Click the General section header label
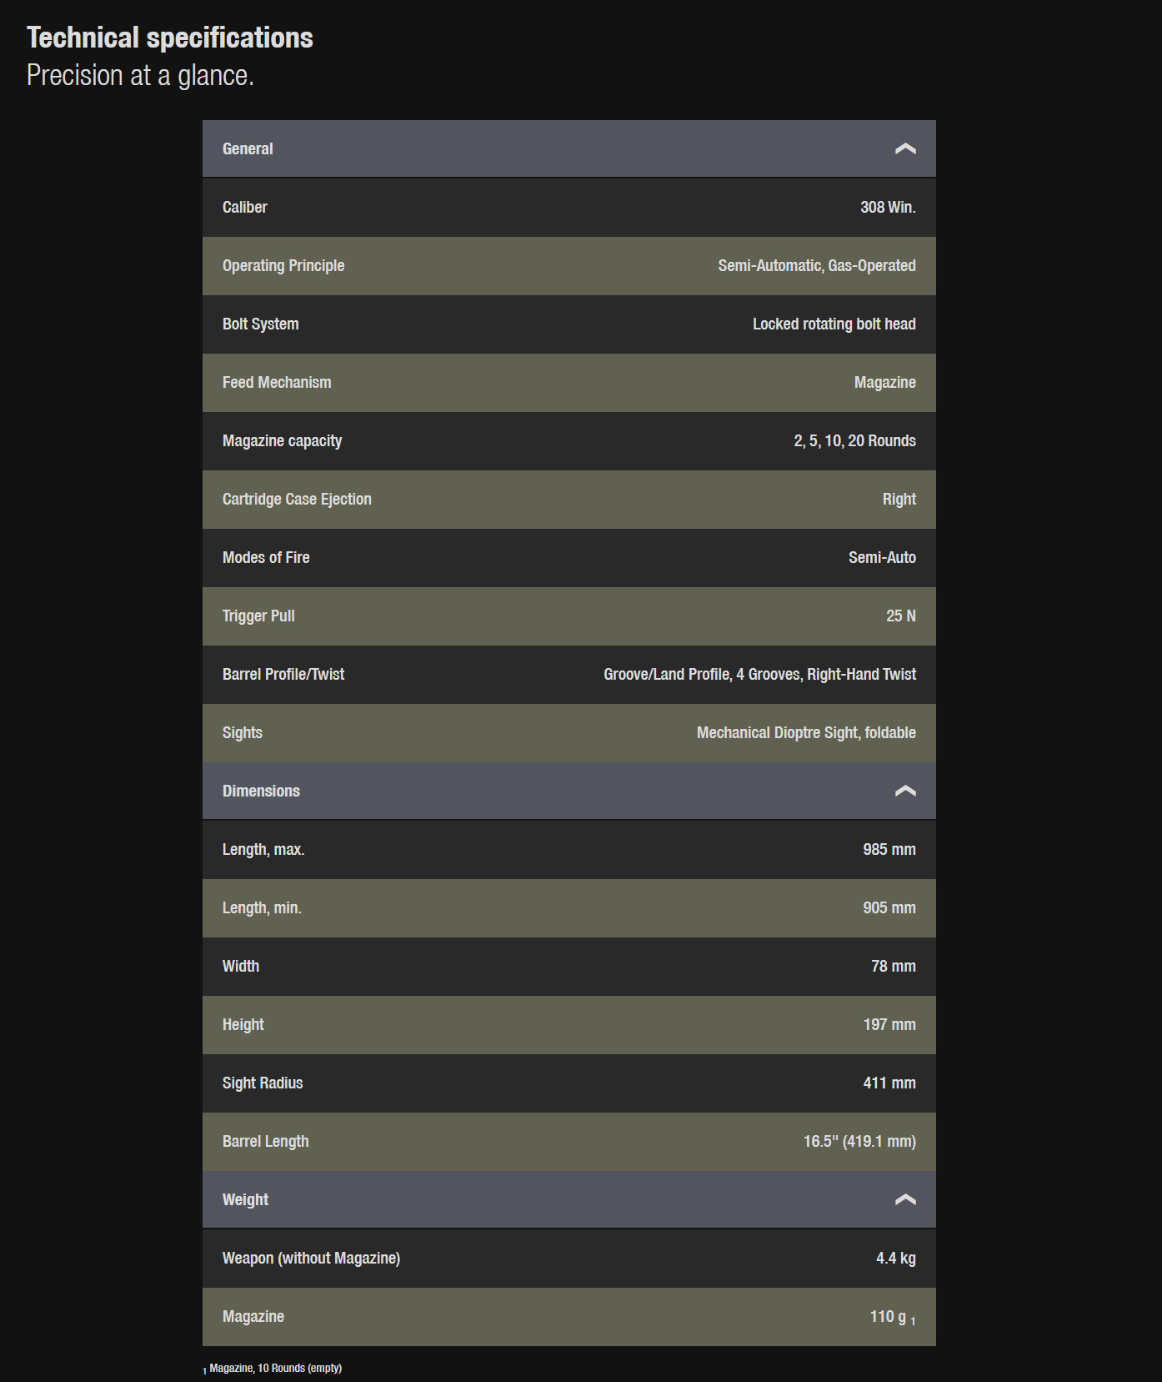The width and height of the screenshot is (1162, 1382). pos(248,149)
